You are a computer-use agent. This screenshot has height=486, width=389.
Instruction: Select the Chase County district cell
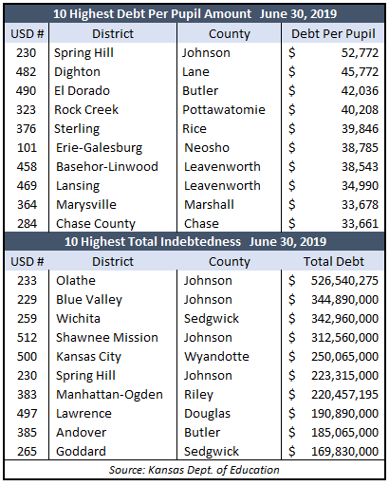click(x=96, y=224)
